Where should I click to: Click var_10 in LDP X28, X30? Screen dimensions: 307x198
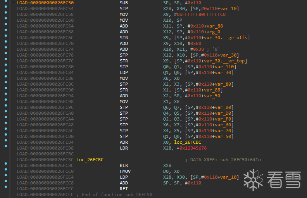[228, 177]
